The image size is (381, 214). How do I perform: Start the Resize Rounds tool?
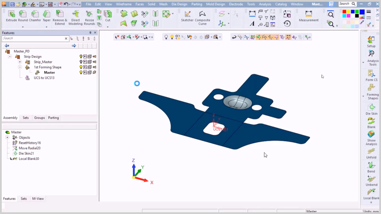coord(89,18)
